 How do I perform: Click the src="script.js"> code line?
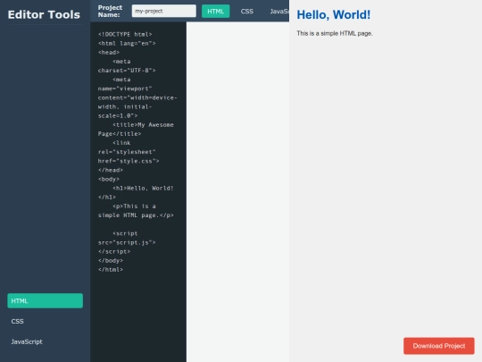click(127, 242)
